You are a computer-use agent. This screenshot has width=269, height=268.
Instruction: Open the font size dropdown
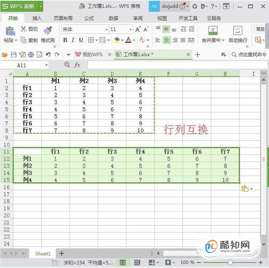coord(130,30)
